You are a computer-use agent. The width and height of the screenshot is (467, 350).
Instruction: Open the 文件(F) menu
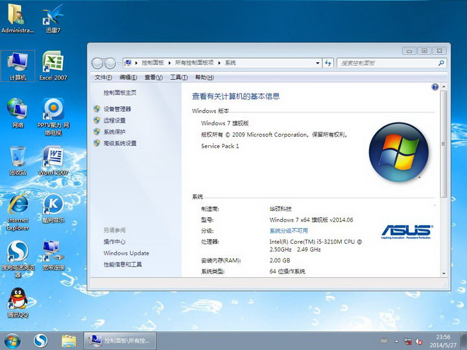coord(104,77)
